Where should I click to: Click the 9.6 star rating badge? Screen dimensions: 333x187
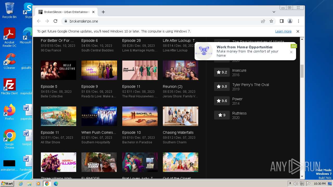click(222, 101)
